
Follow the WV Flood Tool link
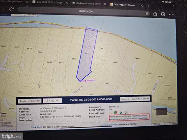pyautogui.click(x=140, y=118)
